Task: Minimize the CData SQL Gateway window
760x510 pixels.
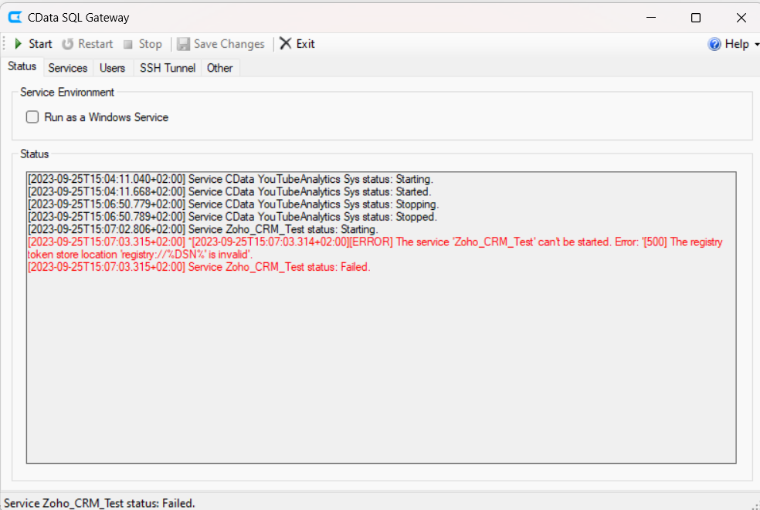Action: 651,18
